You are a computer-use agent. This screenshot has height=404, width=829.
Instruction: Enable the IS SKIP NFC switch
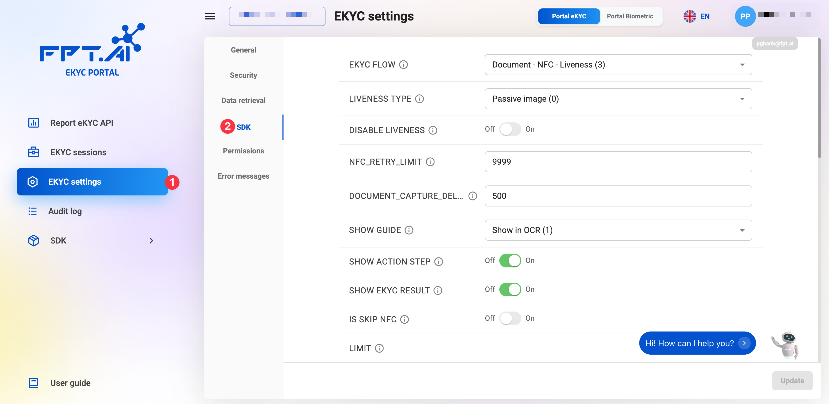pos(510,318)
